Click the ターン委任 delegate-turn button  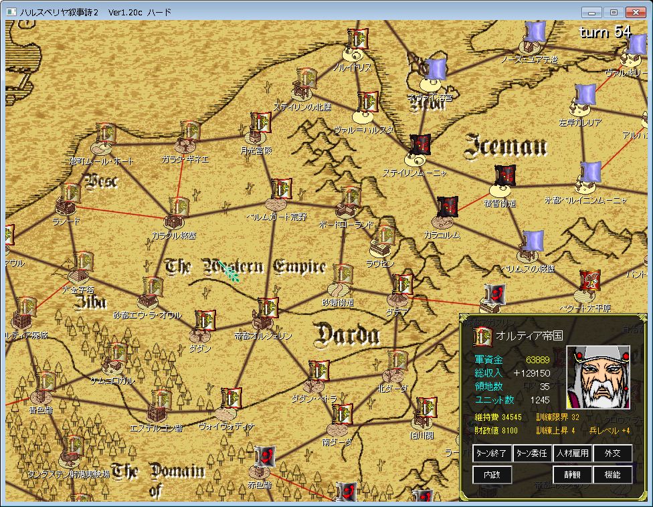[532, 453]
